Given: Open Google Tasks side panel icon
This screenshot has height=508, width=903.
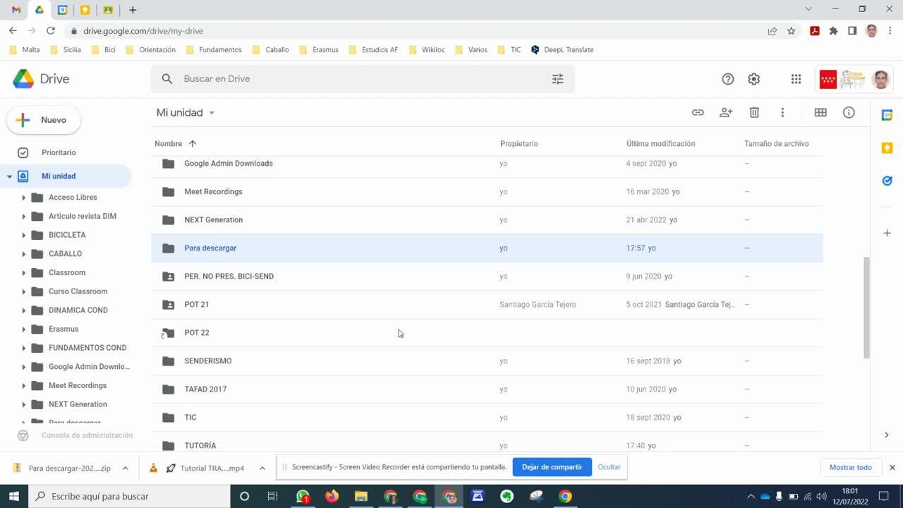Looking at the screenshot, I should [887, 181].
